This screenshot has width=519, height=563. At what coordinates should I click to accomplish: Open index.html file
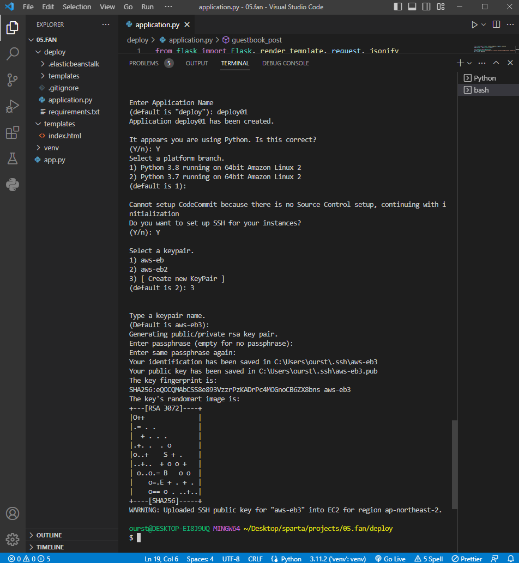pos(72,136)
